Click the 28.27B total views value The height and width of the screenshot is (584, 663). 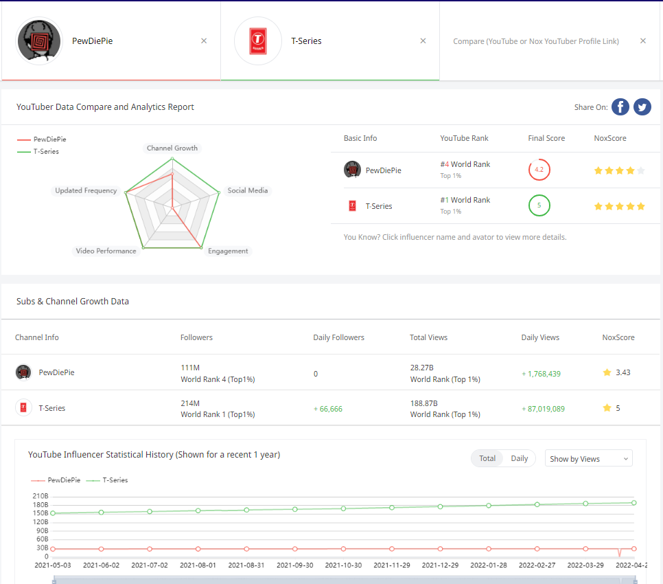click(x=422, y=368)
